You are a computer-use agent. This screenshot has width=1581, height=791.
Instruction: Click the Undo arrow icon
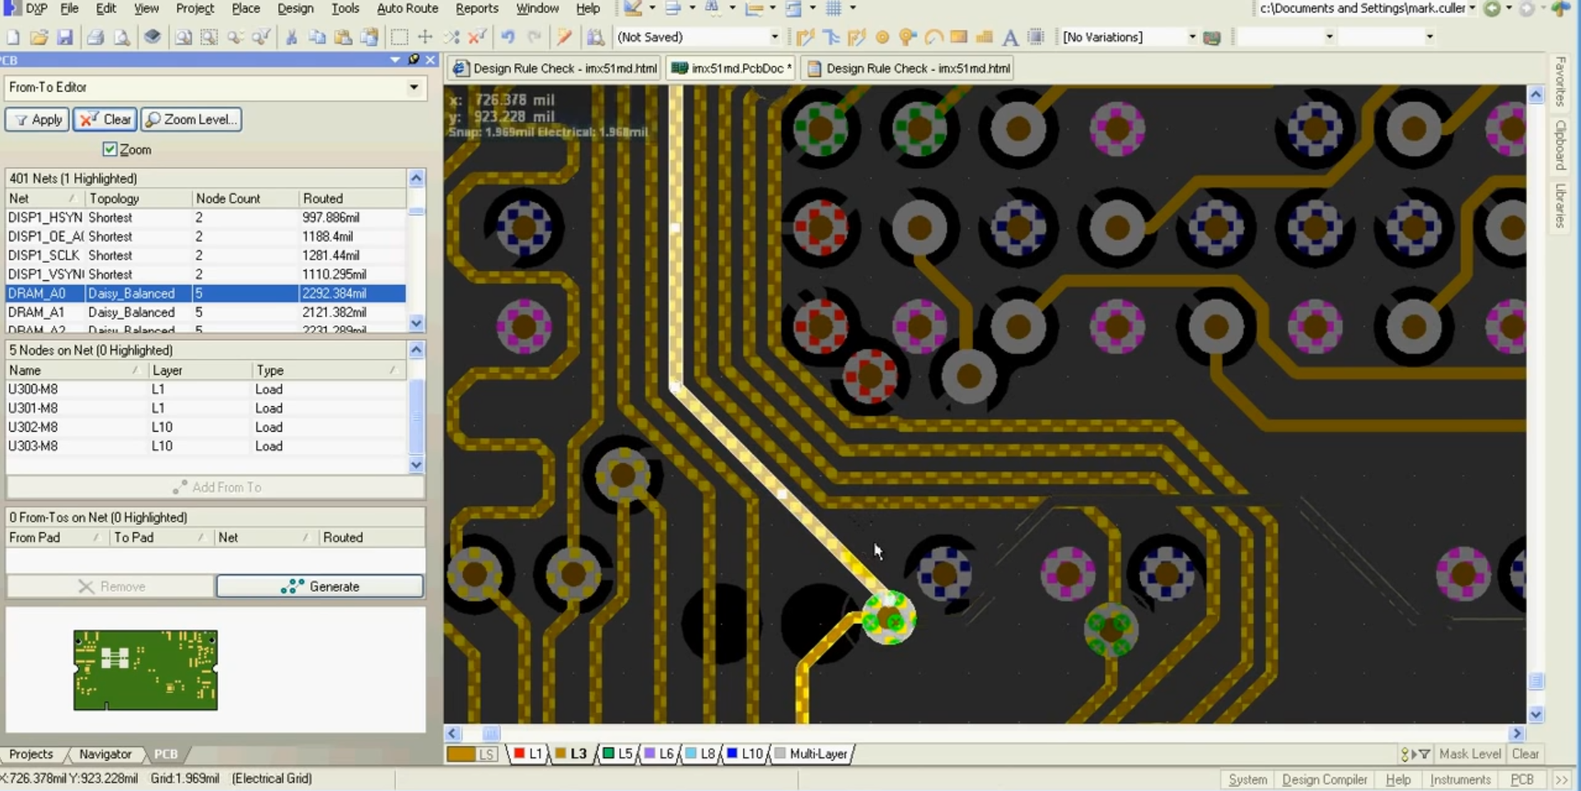pos(508,37)
